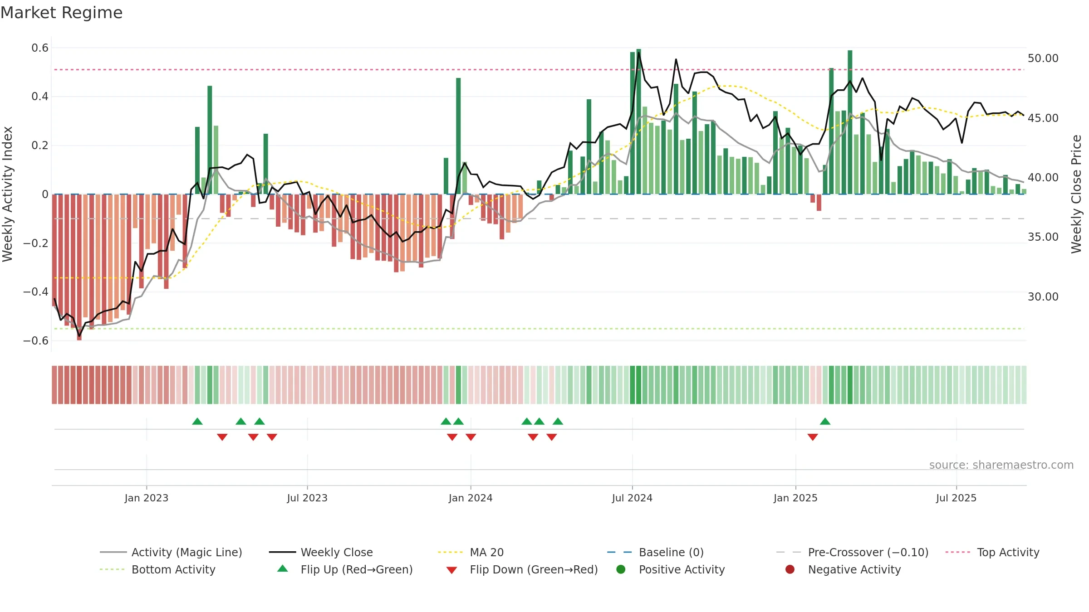Toggle the Weekly Close legend entry

(x=321, y=552)
